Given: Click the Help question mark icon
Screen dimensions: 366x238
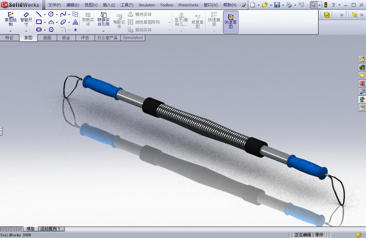Looking at the screenshot, I should (334, 5).
